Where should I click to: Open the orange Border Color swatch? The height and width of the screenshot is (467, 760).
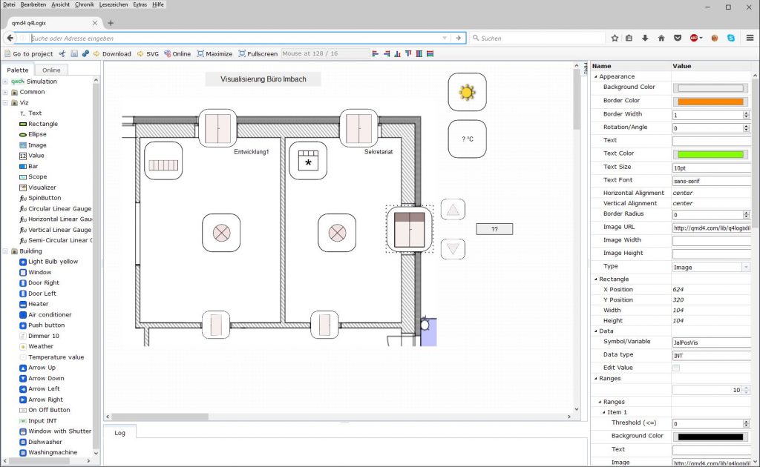click(710, 101)
